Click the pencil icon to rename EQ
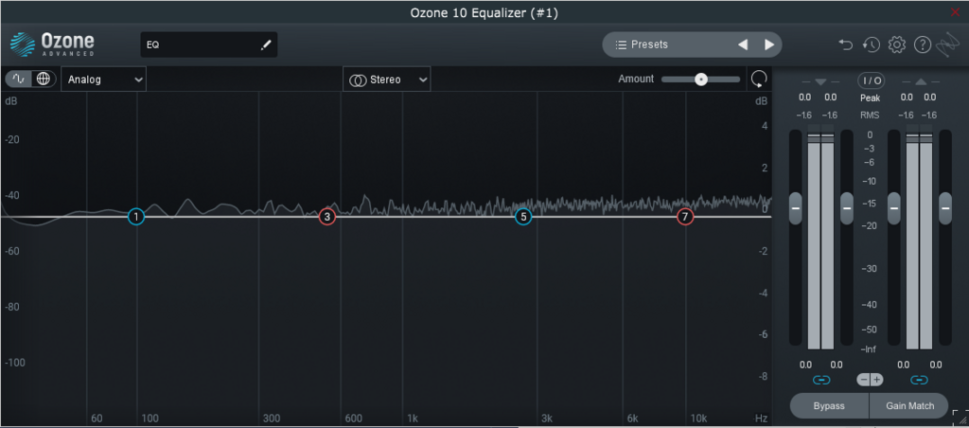969x428 pixels. tap(266, 45)
